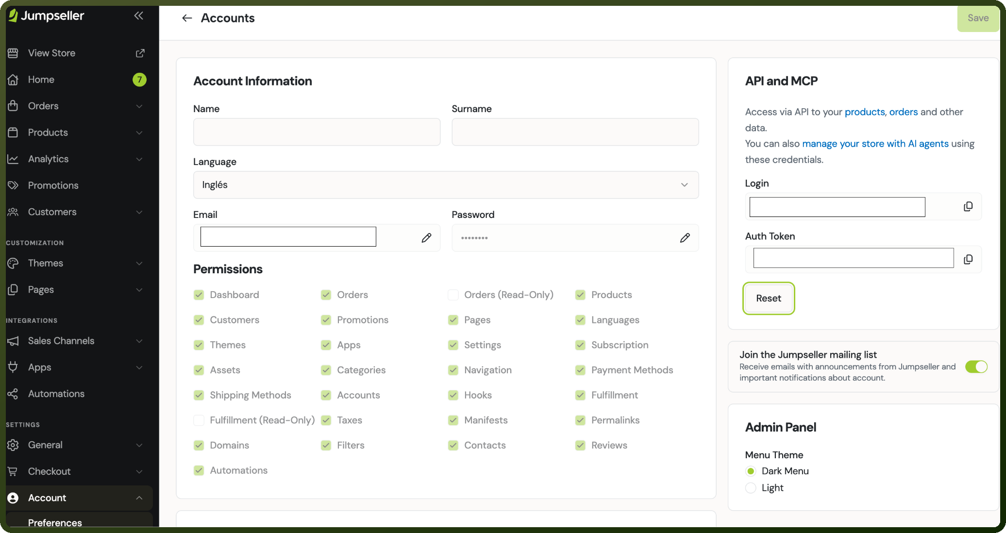Click the View Store storefront icon
The width and height of the screenshot is (1006, 533).
click(x=13, y=53)
